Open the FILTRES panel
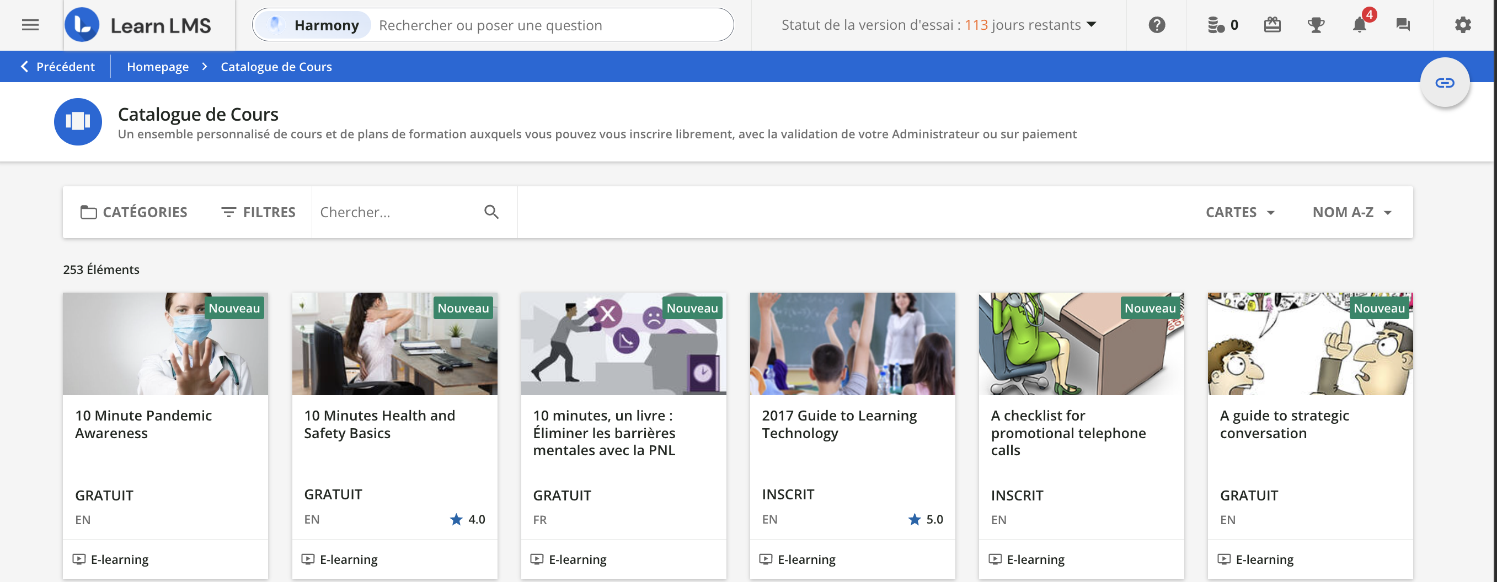 [259, 212]
